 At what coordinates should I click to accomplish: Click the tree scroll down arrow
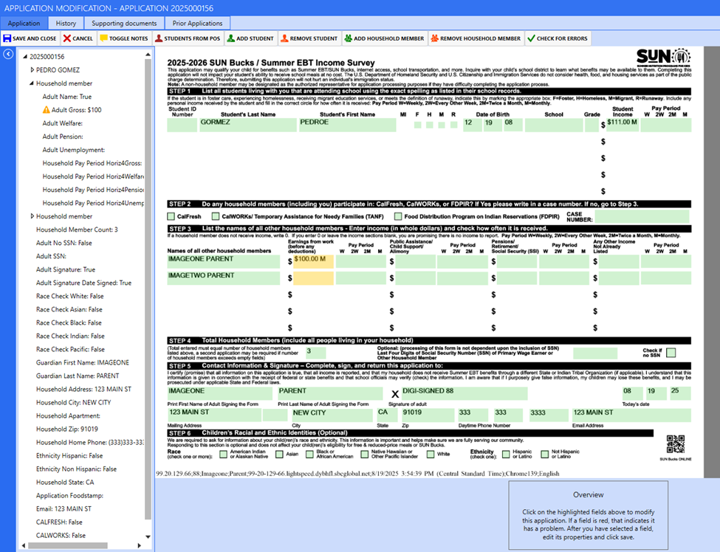(x=148, y=537)
